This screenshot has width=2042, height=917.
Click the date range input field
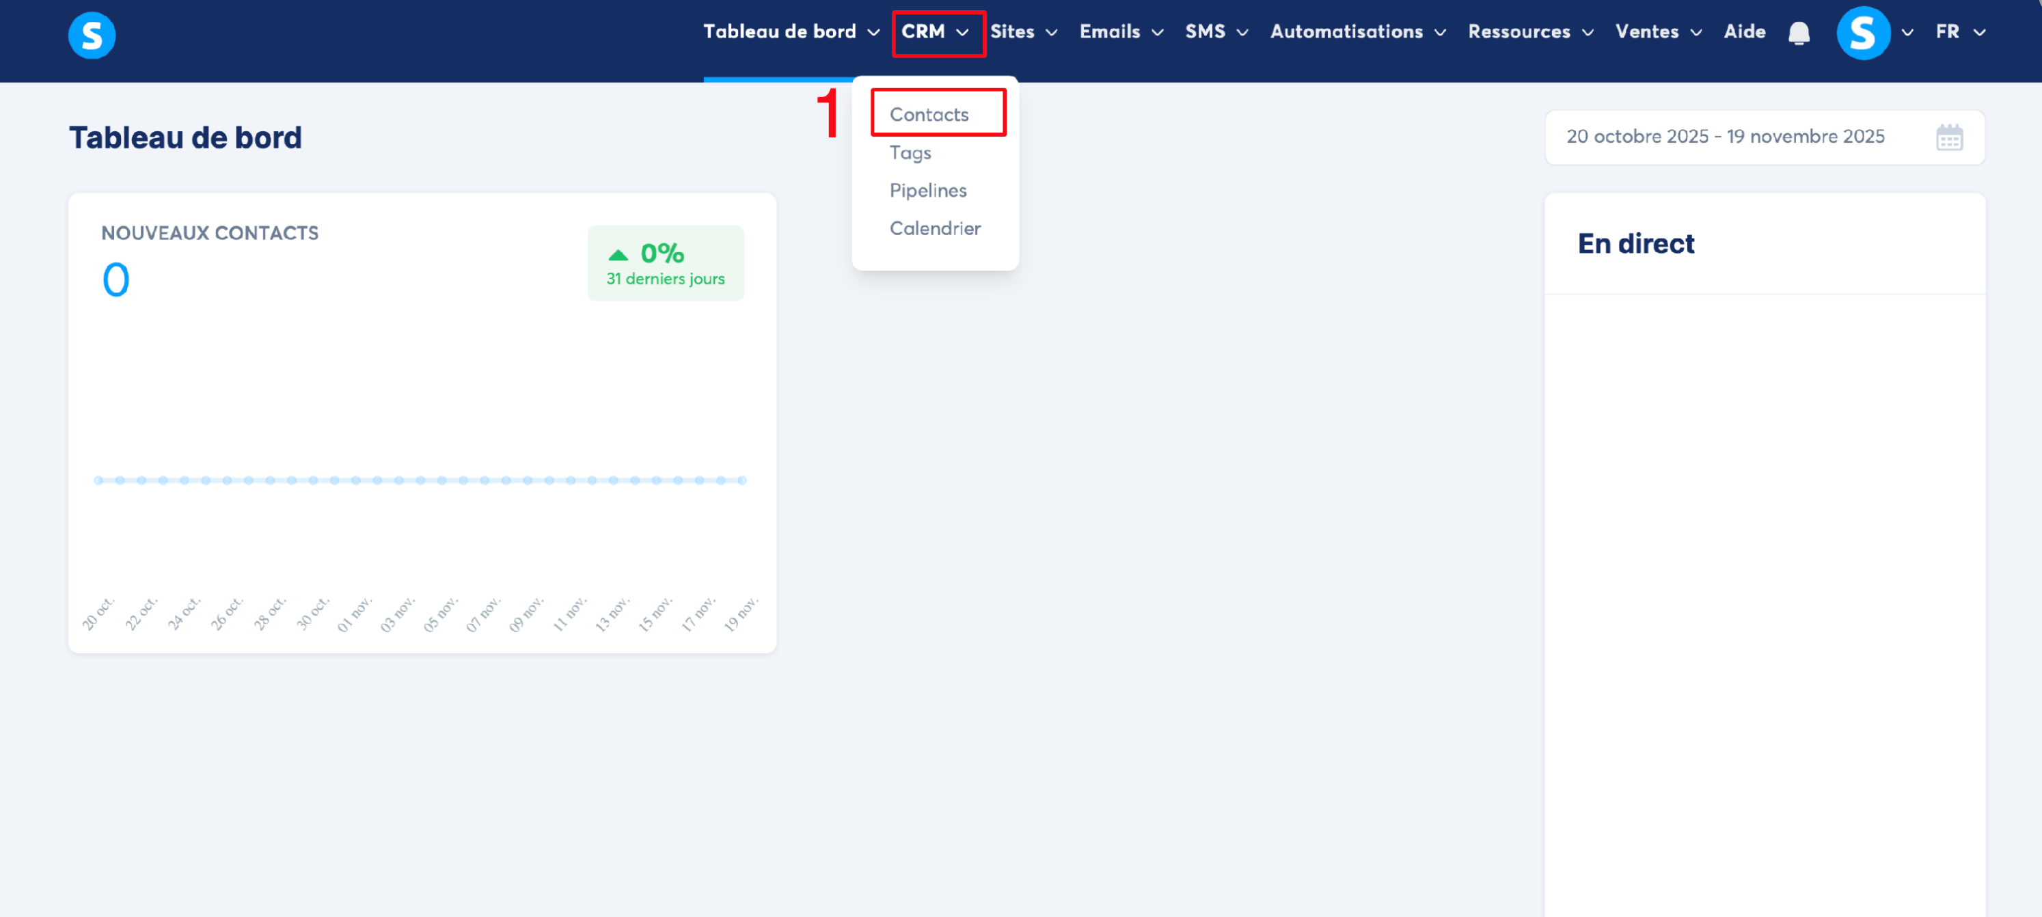pyautogui.click(x=1724, y=137)
